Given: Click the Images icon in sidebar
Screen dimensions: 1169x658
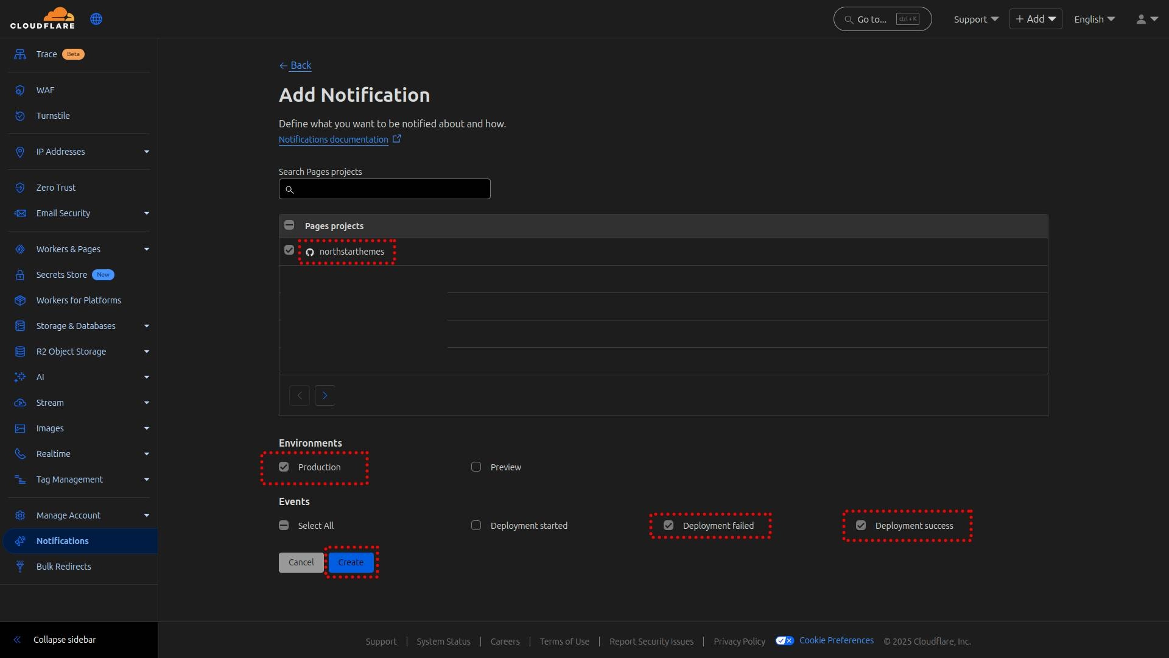Looking at the screenshot, I should click(20, 428).
